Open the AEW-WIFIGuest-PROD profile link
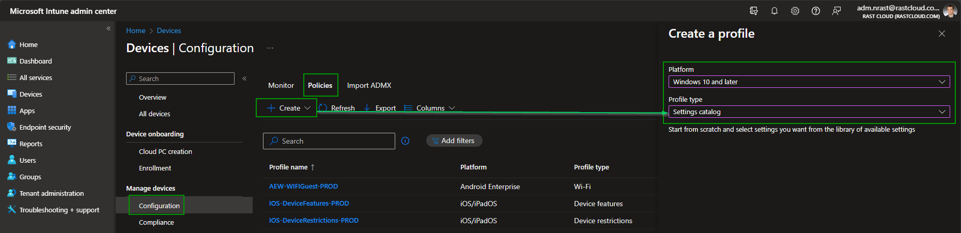 303,187
